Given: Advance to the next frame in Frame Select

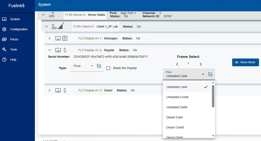Looking at the screenshot, I should tap(201, 64).
